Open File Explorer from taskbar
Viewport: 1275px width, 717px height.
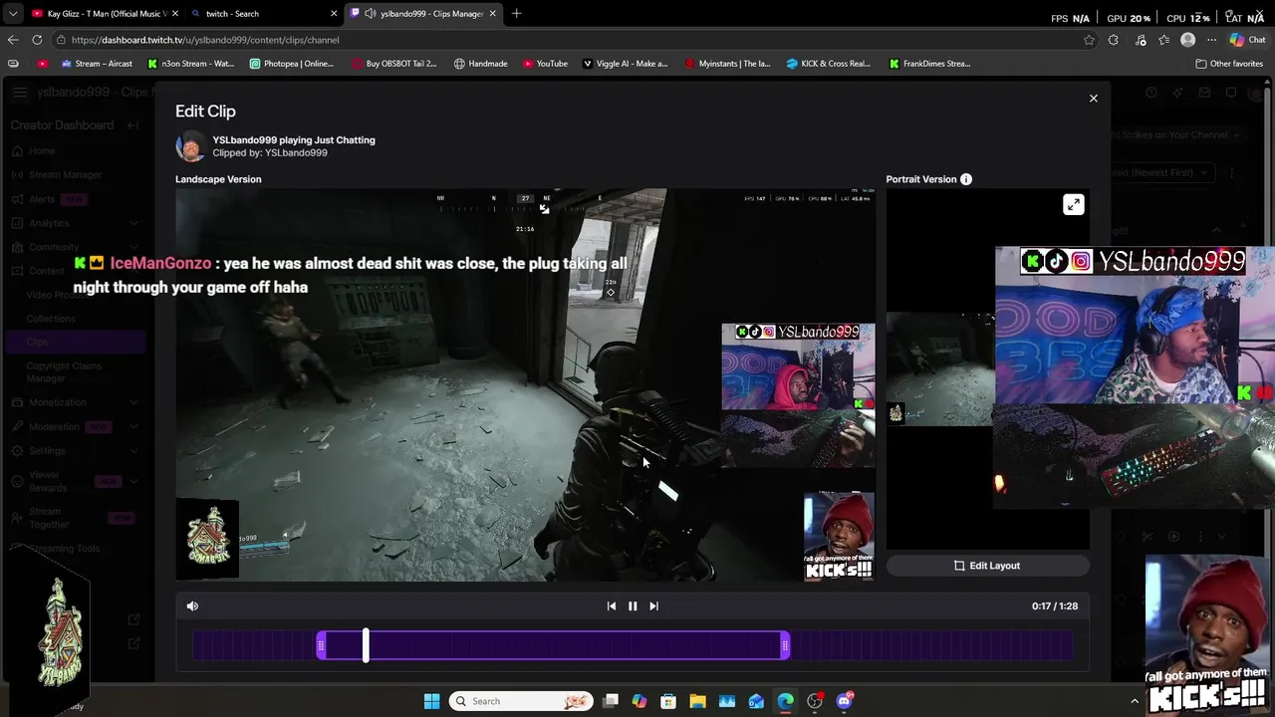coord(697,701)
